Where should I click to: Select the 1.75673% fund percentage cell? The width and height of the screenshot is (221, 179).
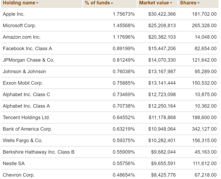pos(124,14)
